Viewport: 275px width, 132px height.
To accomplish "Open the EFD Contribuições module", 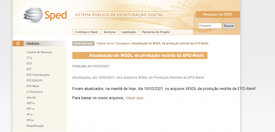I will tap(38, 75).
